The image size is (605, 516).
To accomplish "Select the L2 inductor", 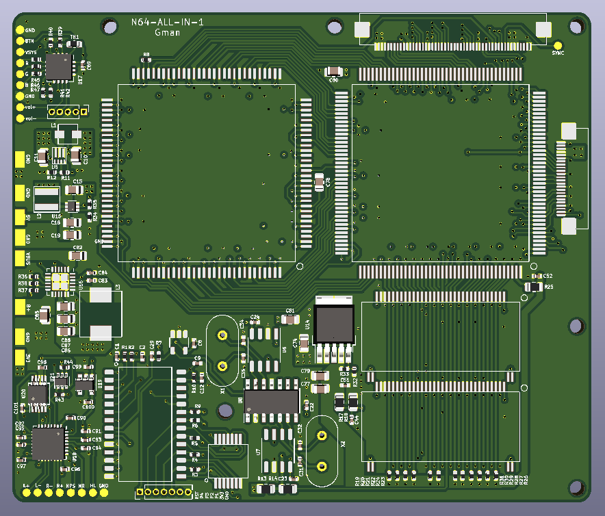I will click(x=47, y=199).
